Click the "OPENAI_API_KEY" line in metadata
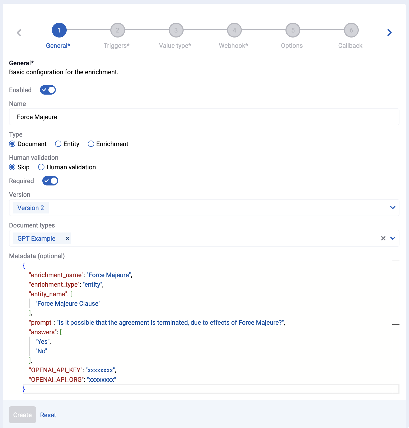The width and height of the screenshot is (409, 428). [73, 370]
